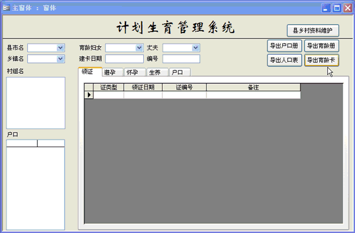The height and width of the screenshot is (233, 355).
Task: Click inside the 户口 list box on the left
Action: (x=35, y=185)
